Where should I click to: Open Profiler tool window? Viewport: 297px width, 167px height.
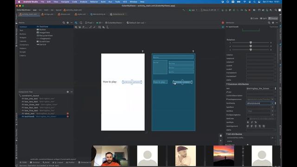70,162
